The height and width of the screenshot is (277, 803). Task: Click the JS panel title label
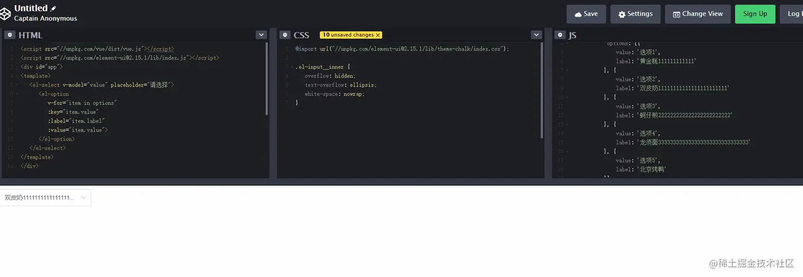click(573, 35)
